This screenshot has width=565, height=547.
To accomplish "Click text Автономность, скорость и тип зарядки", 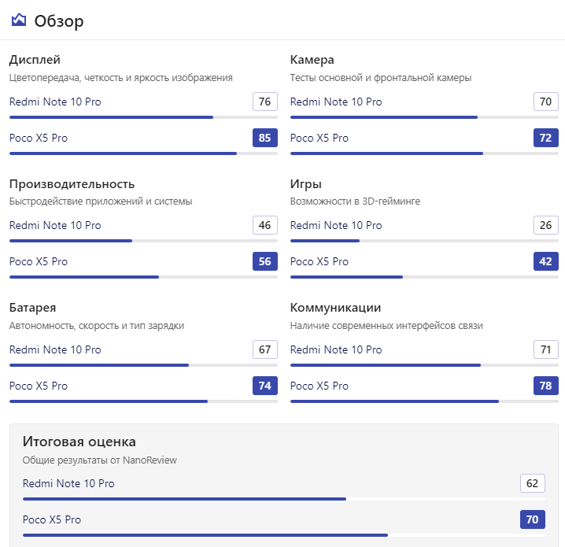I will click(x=97, y=325).
